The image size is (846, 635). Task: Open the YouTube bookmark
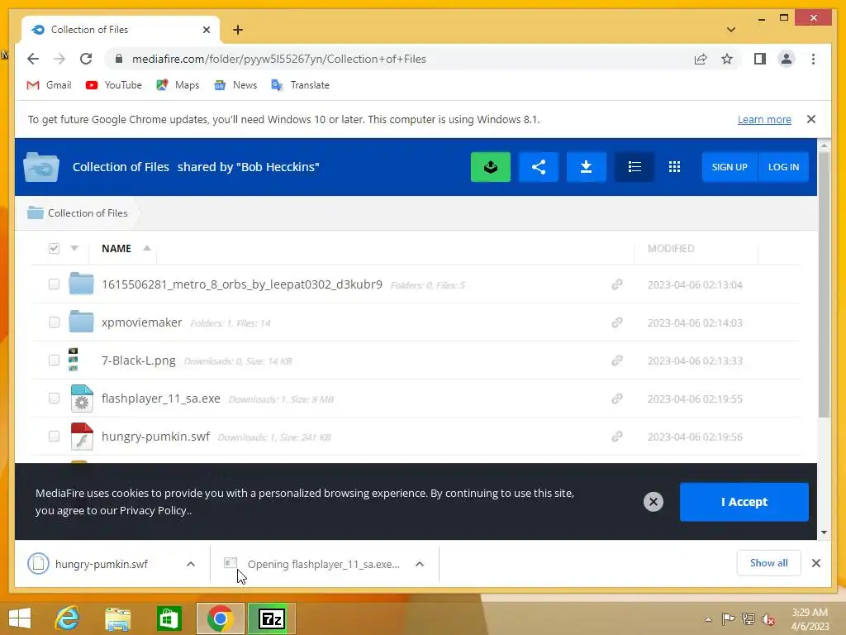pos(114,85)
